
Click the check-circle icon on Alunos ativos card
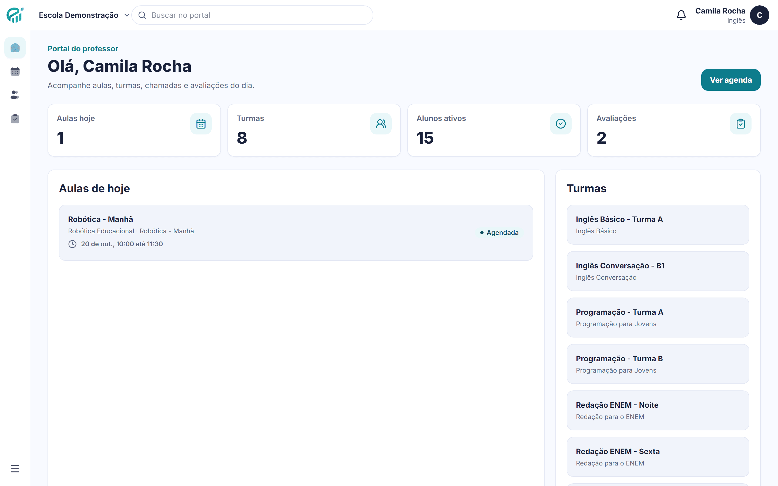click(561, 124)
